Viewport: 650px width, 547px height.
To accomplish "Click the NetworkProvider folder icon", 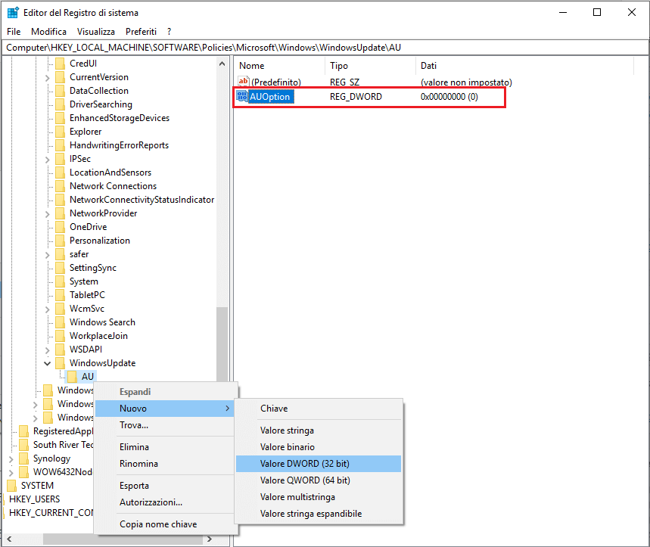I will pos(60,213).
